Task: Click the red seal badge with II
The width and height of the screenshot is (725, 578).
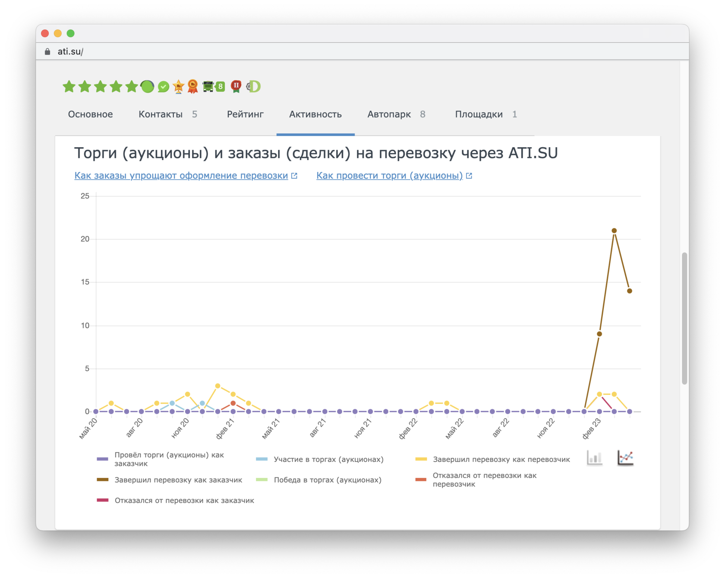Action: point(236,87)
